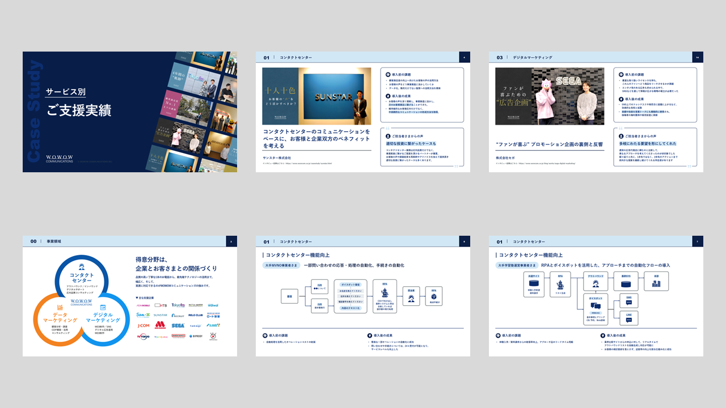The width and height of the screenshot is (726, 408).
Task: Click the SEGA photo with pink mascot
Action: click(550, 96)
